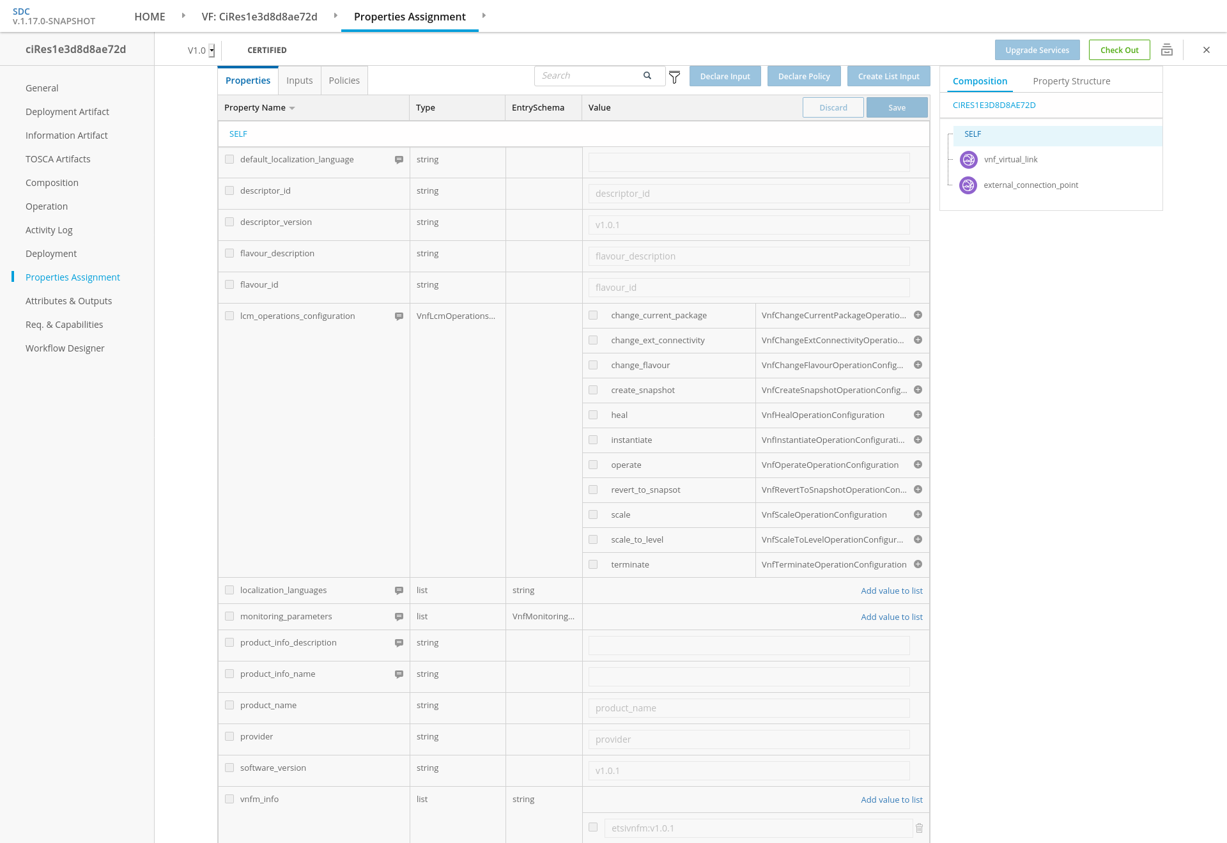The height and width of the screenshot is (843, 1227).
Task: Open comment icon for lcm_operations_configuration
Action: pos(399,316)
